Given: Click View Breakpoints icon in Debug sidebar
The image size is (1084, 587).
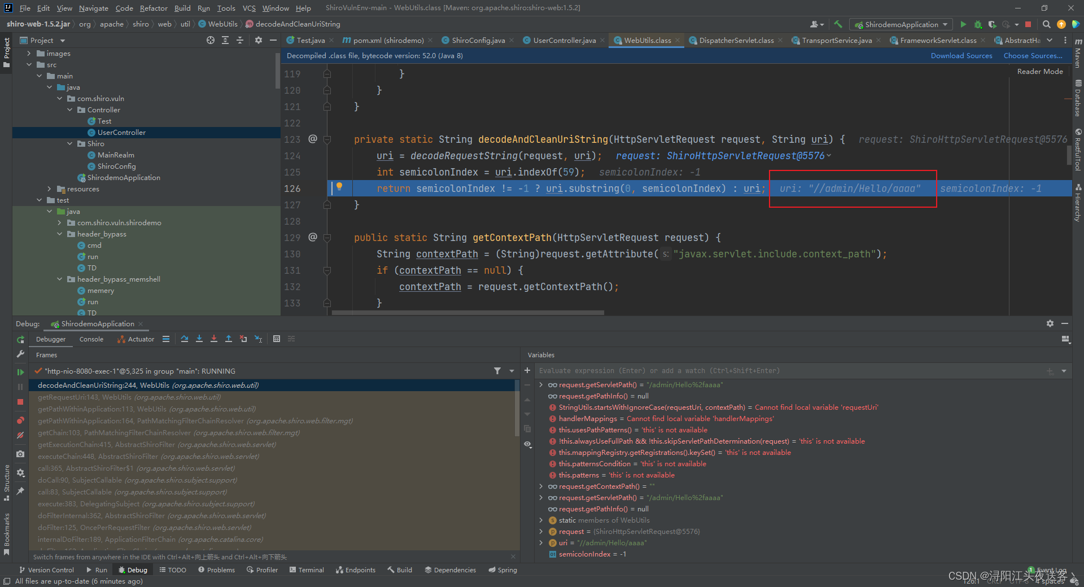Looking at the screenshot, I should [20, 420].
